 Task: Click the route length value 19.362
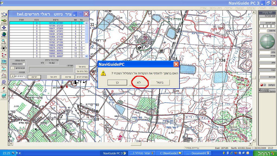point(52,63)
